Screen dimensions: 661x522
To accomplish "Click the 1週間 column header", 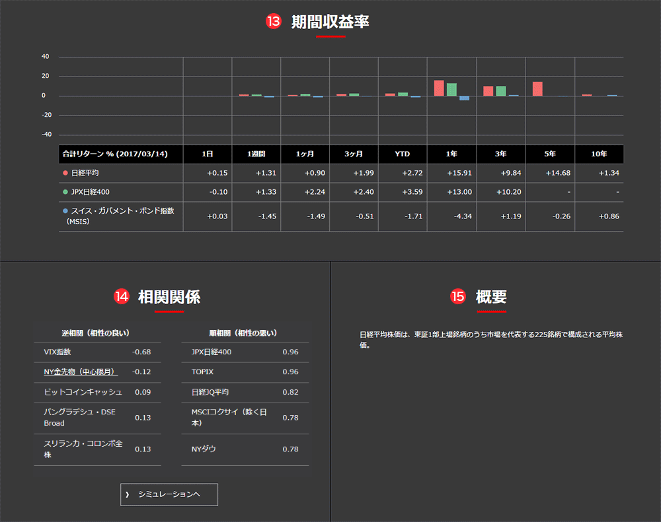I will (x=256, y=154).
